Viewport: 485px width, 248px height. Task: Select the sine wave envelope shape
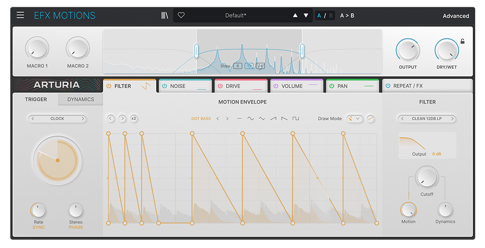tap(251, 119)
